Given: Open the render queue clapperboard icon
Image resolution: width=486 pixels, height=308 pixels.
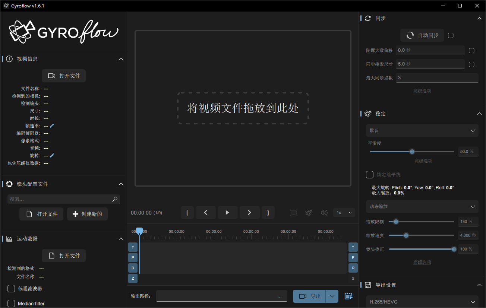Looking at the screenshot, I should pos(348,296).
